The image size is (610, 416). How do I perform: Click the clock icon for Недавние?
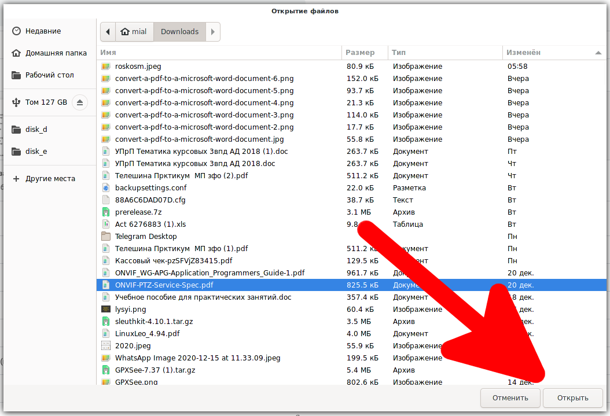pos(16,31)
